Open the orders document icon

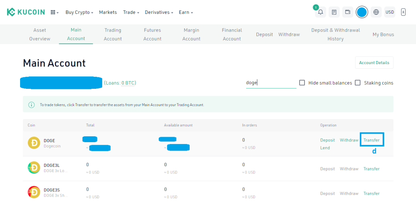334,12
